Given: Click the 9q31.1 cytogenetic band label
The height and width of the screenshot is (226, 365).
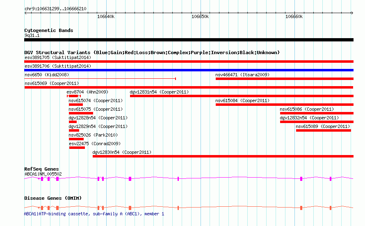Looking at the screenshot, I should click(32, 35).
